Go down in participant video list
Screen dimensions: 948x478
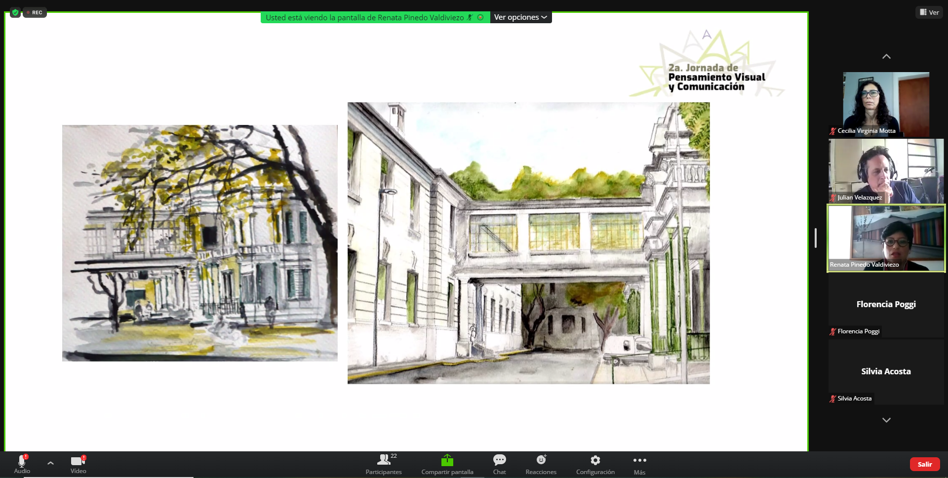point(886,420)
